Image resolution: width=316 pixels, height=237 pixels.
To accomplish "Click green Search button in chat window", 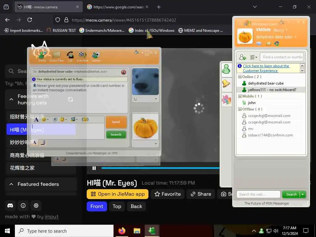I will pos(116,135).
